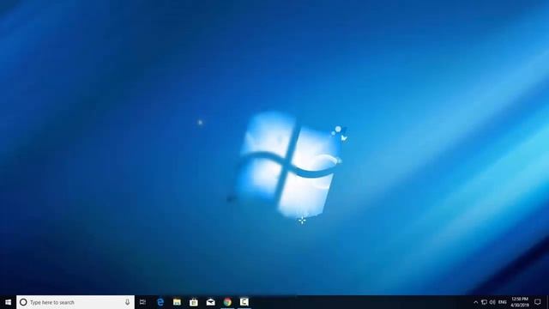549x309 pixels.
Task: Open the white C app on taskbar
Action: click(x=244, y=302)
